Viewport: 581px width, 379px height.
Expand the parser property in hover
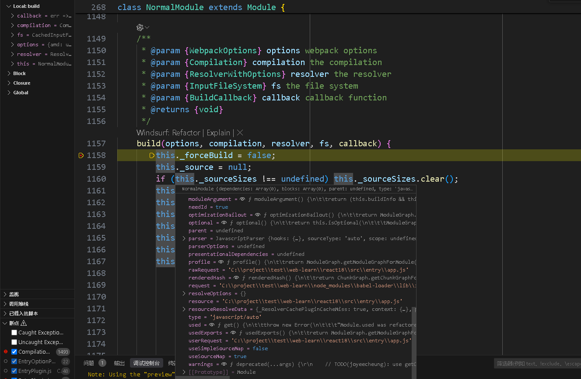click(x=184, y=238)
